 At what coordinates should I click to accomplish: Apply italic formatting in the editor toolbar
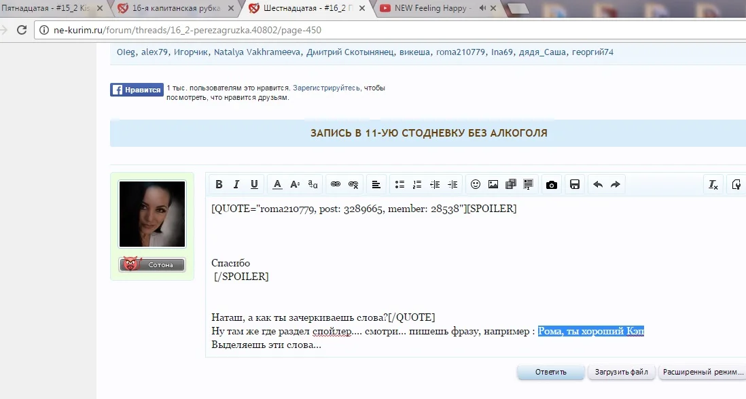pos(236,184)
